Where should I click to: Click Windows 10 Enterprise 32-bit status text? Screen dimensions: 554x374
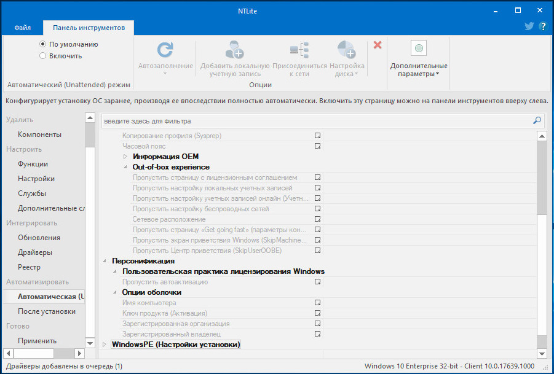449,366
